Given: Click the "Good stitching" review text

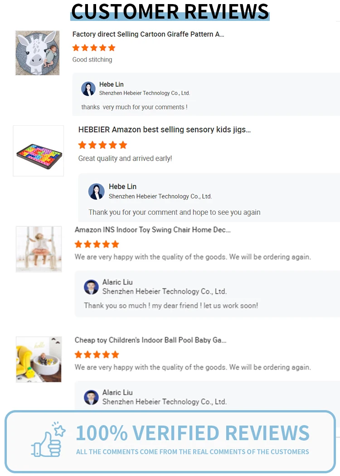Looking at the screenshot, I should (x=92, y=59).
